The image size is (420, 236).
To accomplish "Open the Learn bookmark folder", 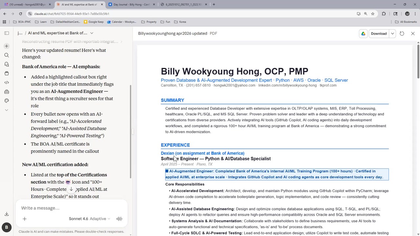I will pos(40,22).
